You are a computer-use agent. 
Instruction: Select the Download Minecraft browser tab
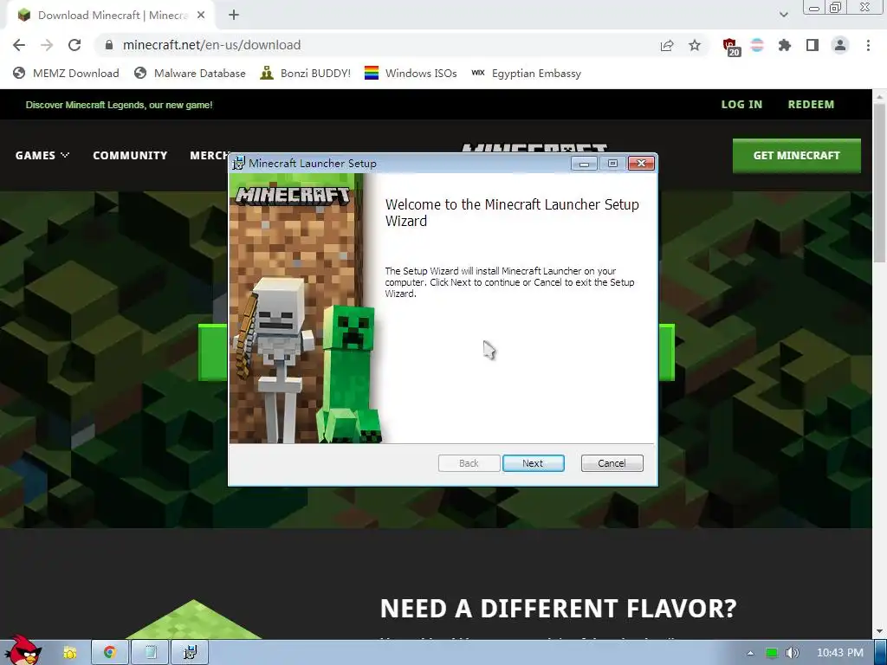tap(110, 16)
